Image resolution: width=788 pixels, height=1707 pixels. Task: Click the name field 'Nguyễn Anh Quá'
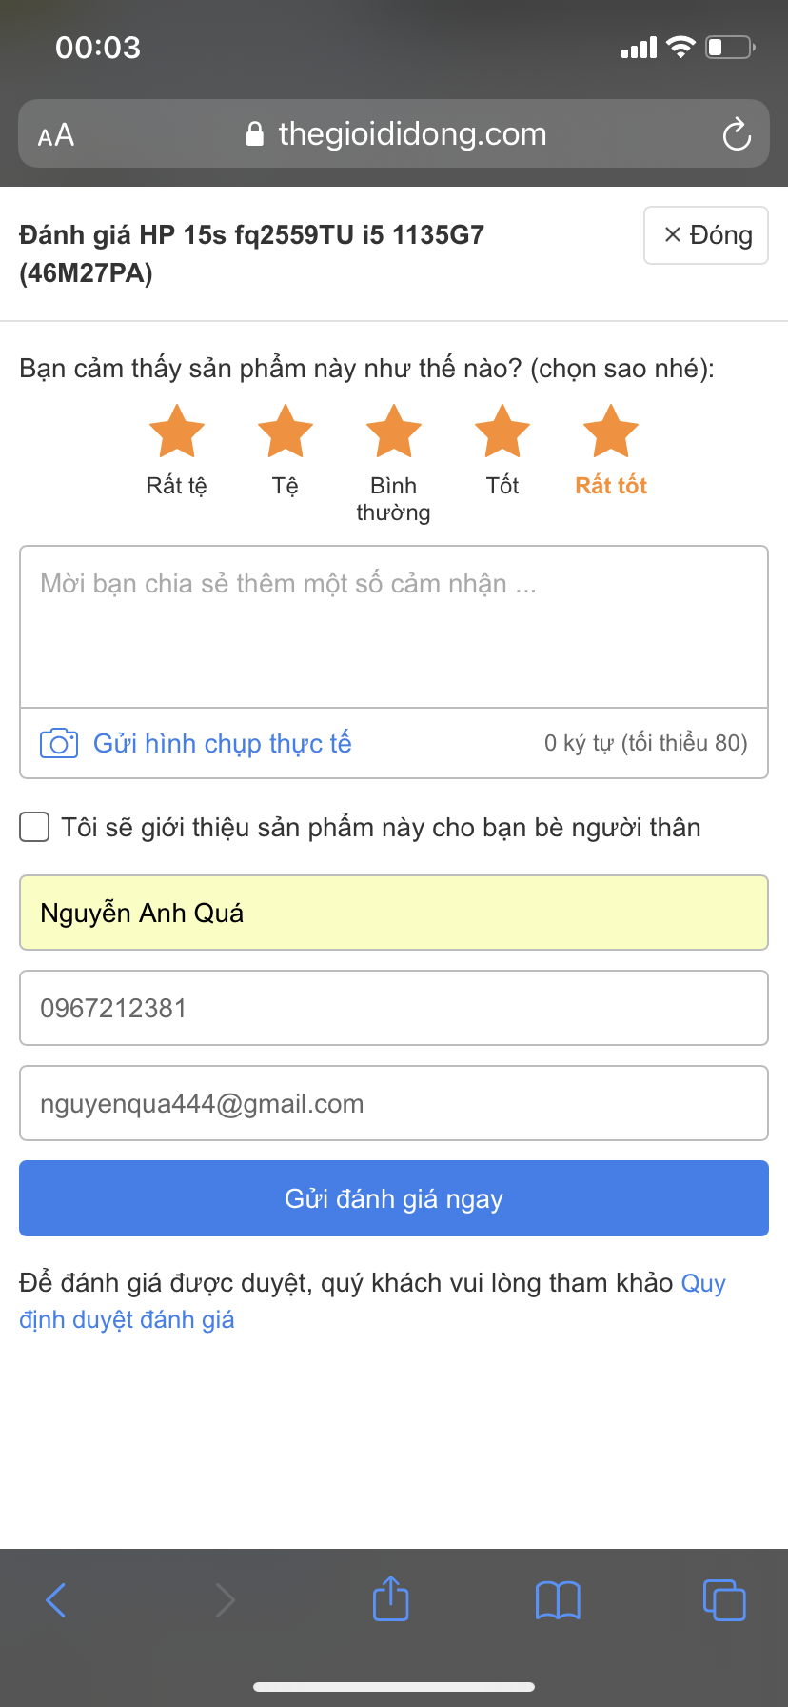click(394, 913)
